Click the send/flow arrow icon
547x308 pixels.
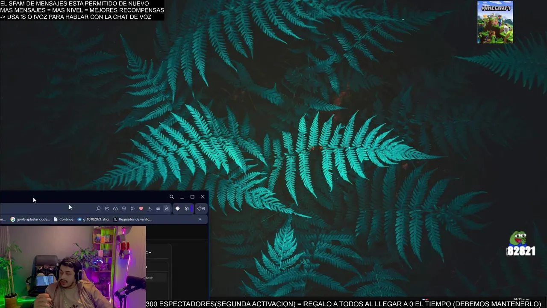tap(132, 208)
